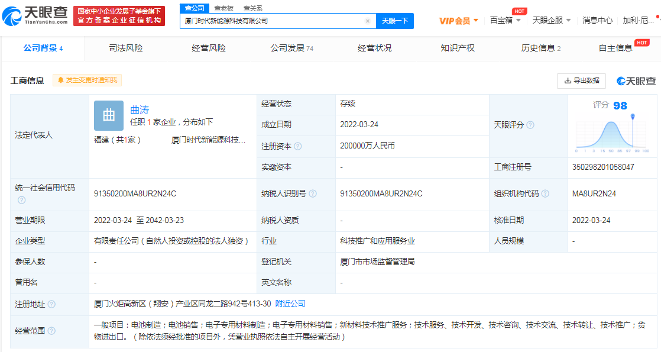Switch to the 查公司 search tab
Image resolution: width=661 pixels, height=352 pixels.
[x=195, y=8]
